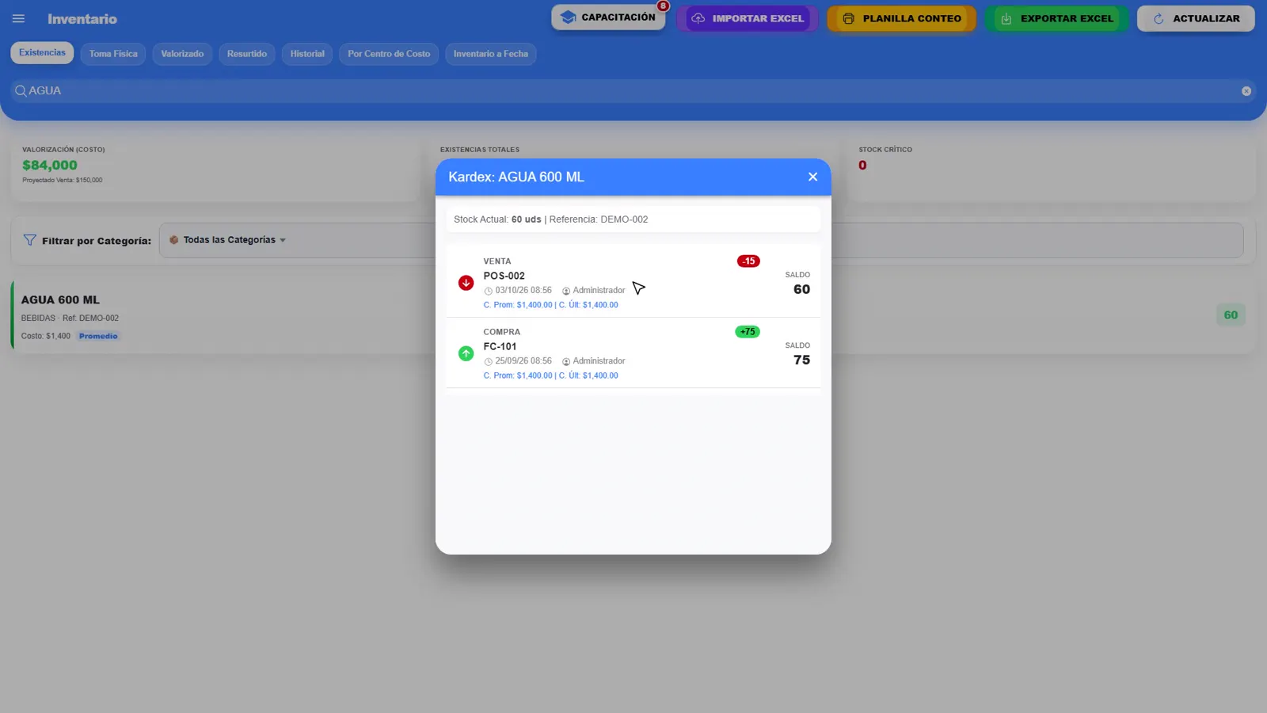Screen dimensions: 1267x713
Task: Click the search magnifier icon
Action: pyautogui.click(x=21, y=91)
